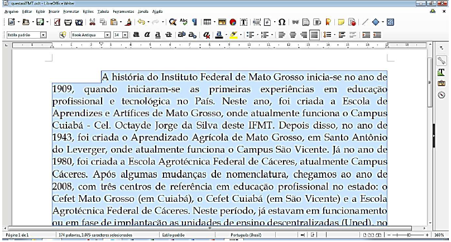Insert footnote icon
Image resolution: width=451 pixels, height=242 pixels.
[x=306, y=22]
